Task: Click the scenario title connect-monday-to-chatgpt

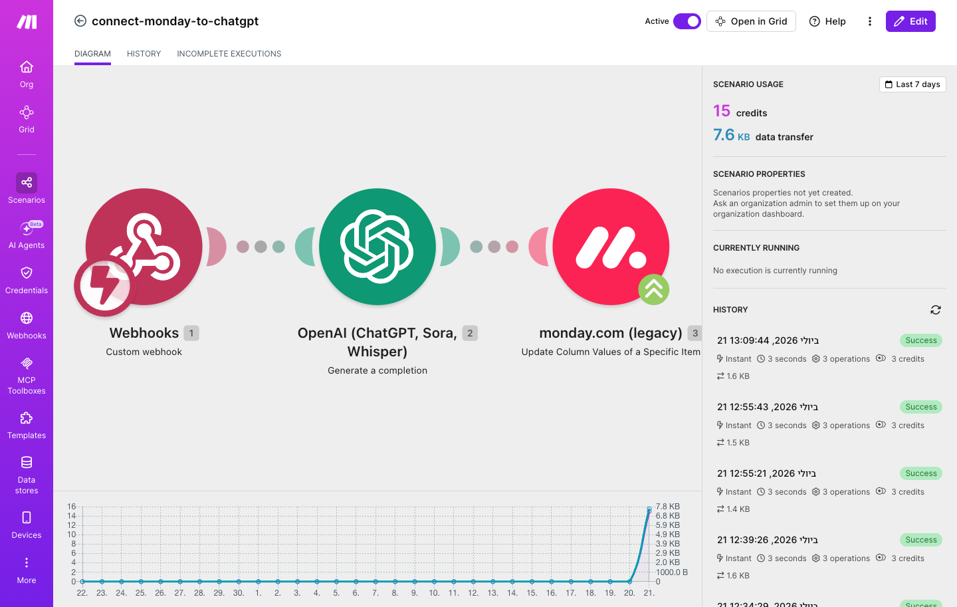Action: coord(175,21)
